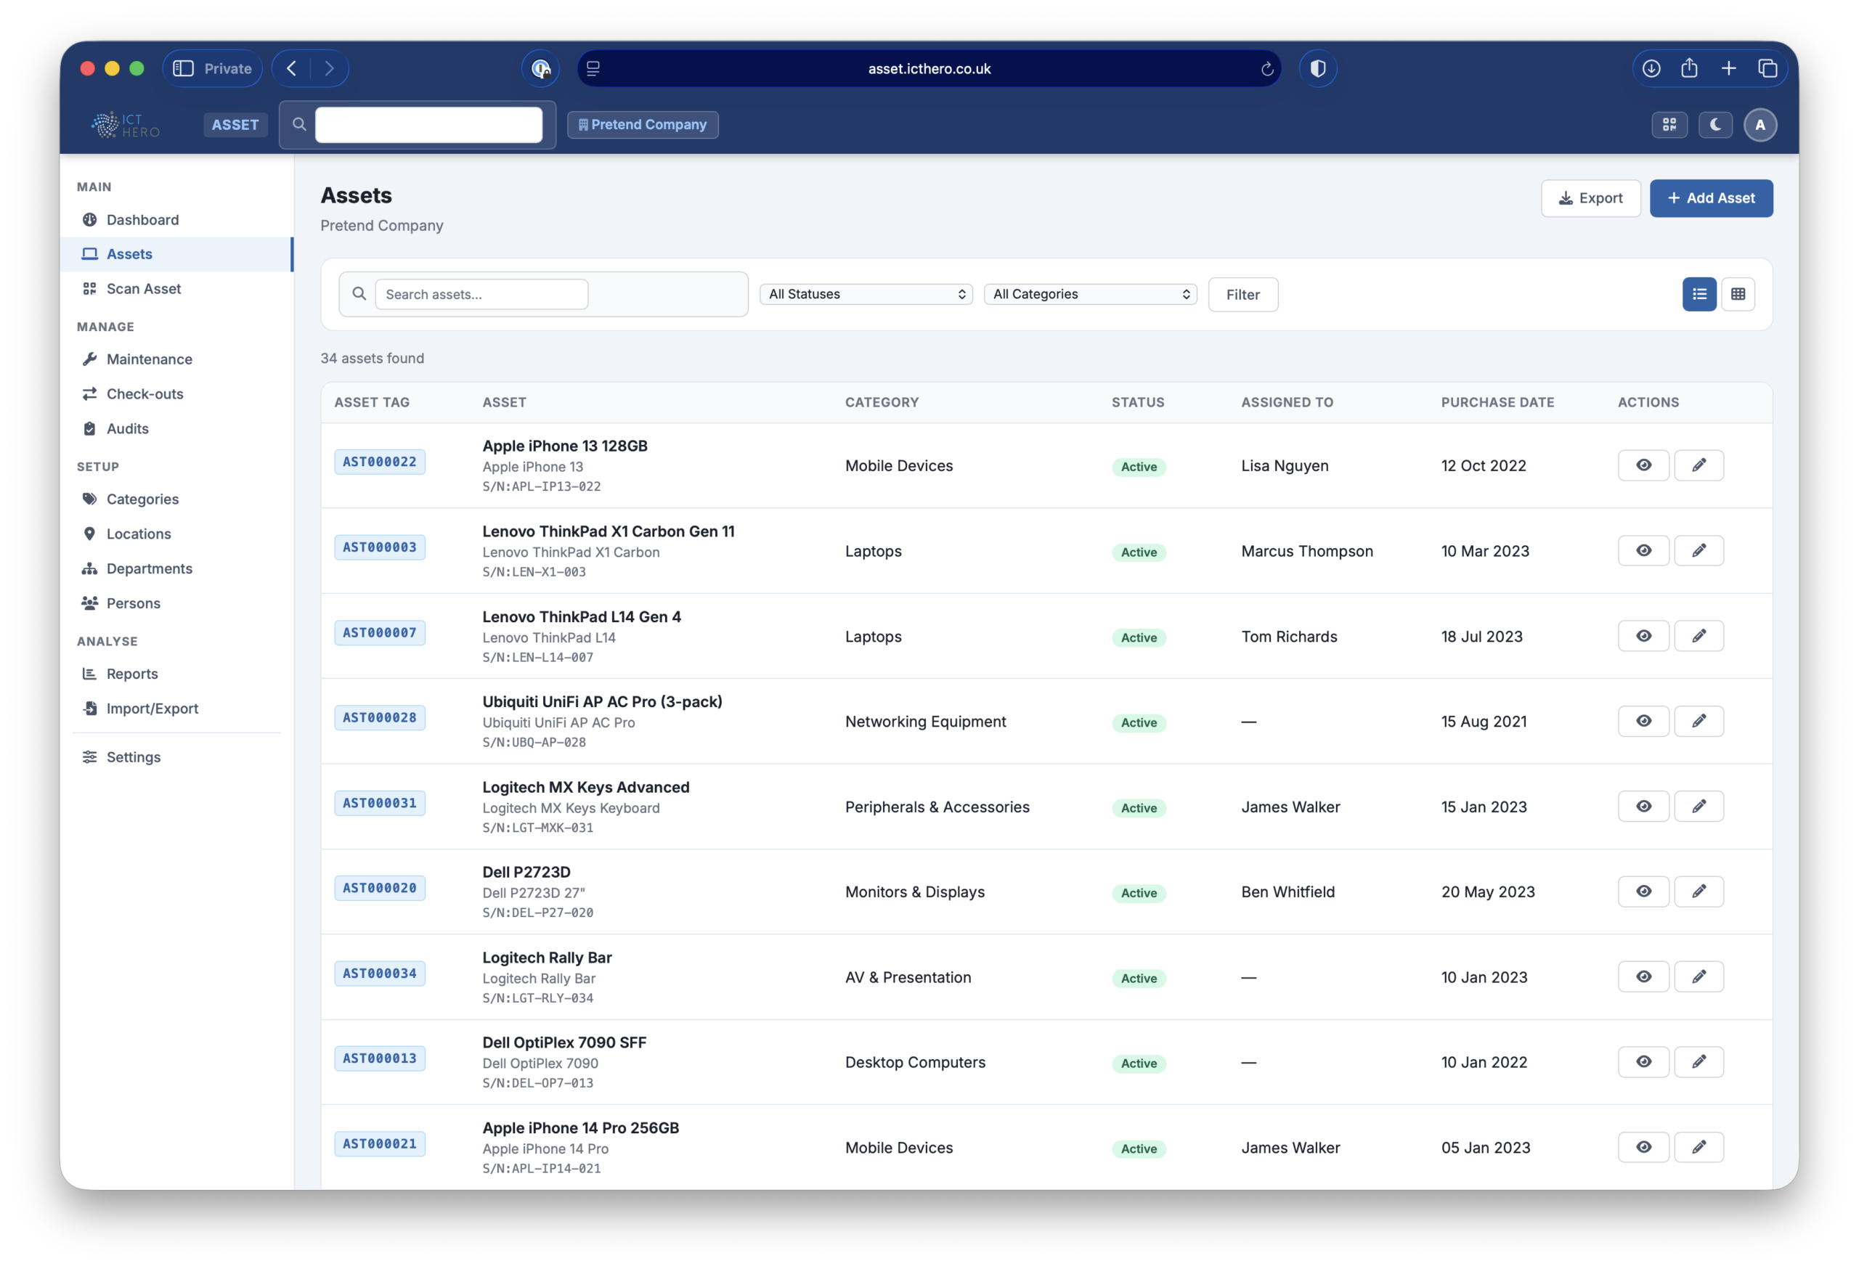The width and height of the screenshot is (1859, 1269).
Task: Click the ASSET label button
Action: (x=235, y=125)
